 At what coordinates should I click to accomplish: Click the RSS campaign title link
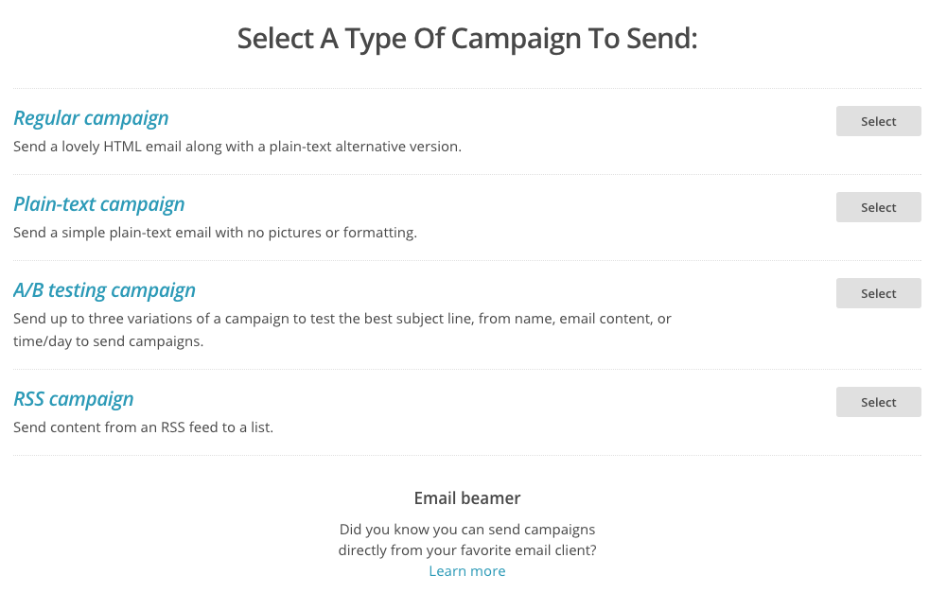74,399
